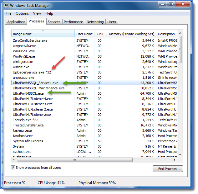
Task: Click the End Process button
Action: (168, 168)
